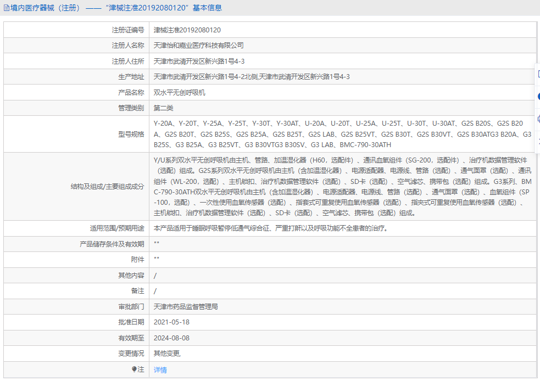Select product name 双水平无创呼吸机

pyautogui.click(x=179, y=93)
